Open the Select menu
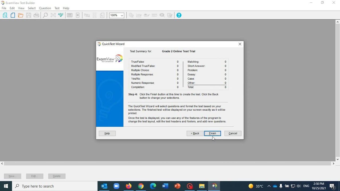340x191 pixels. [x=32, y=8]
